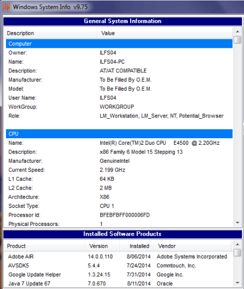Click the installed software scrollbar thumb
This screenshot has width=244, height=289.
[237, 253]
